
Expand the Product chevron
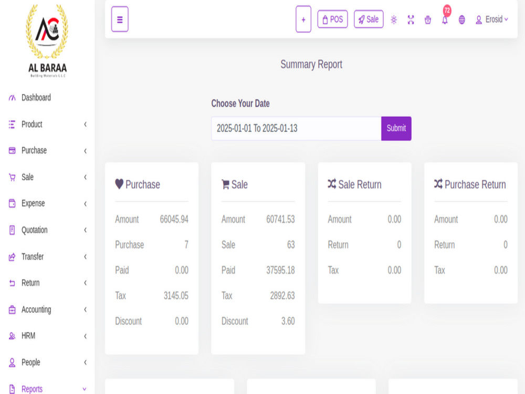[86, 125]
